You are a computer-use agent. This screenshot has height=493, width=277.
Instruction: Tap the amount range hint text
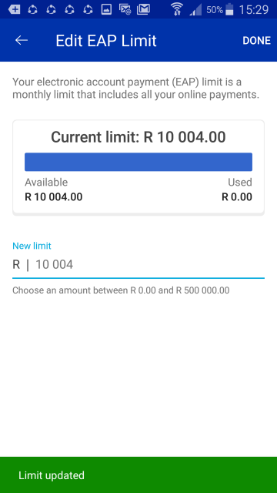pyautogui.click(x=121, y=290)
